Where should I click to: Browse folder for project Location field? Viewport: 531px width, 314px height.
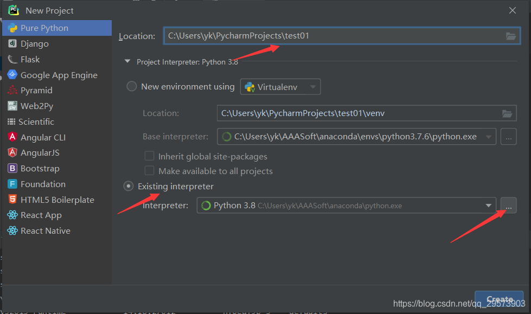point(511,36)
